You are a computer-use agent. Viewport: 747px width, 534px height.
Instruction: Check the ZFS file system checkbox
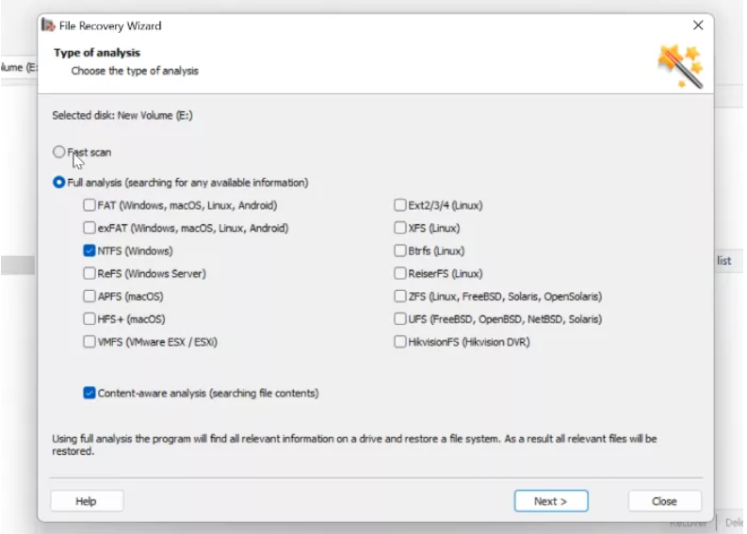point(400,297)
